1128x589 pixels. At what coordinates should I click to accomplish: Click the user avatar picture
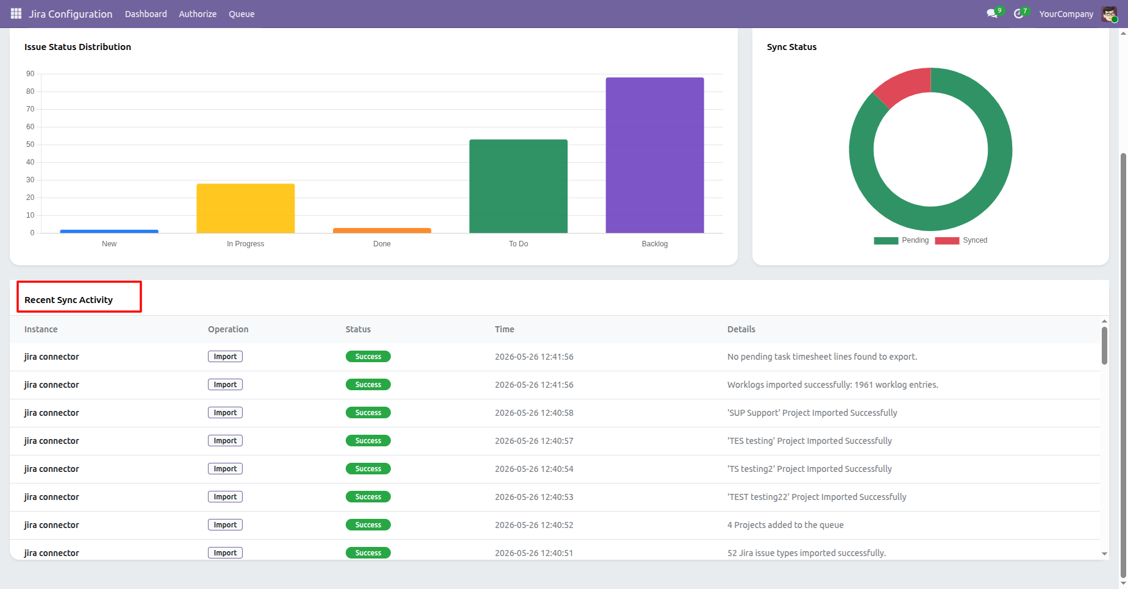pyautogui.click(x=1109, y=13)
